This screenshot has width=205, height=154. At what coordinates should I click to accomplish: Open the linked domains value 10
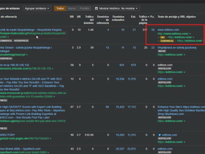point(123,30)
